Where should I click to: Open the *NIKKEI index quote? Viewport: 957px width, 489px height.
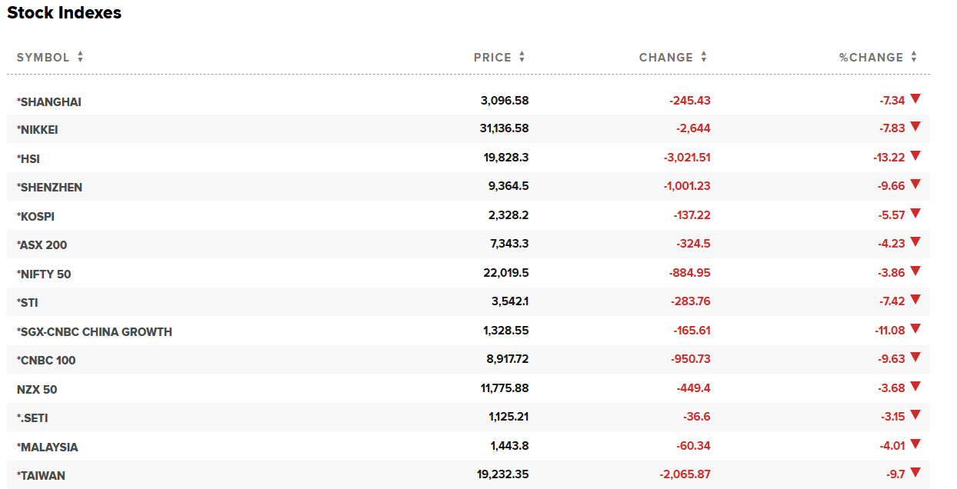click(x=38, y=130)
